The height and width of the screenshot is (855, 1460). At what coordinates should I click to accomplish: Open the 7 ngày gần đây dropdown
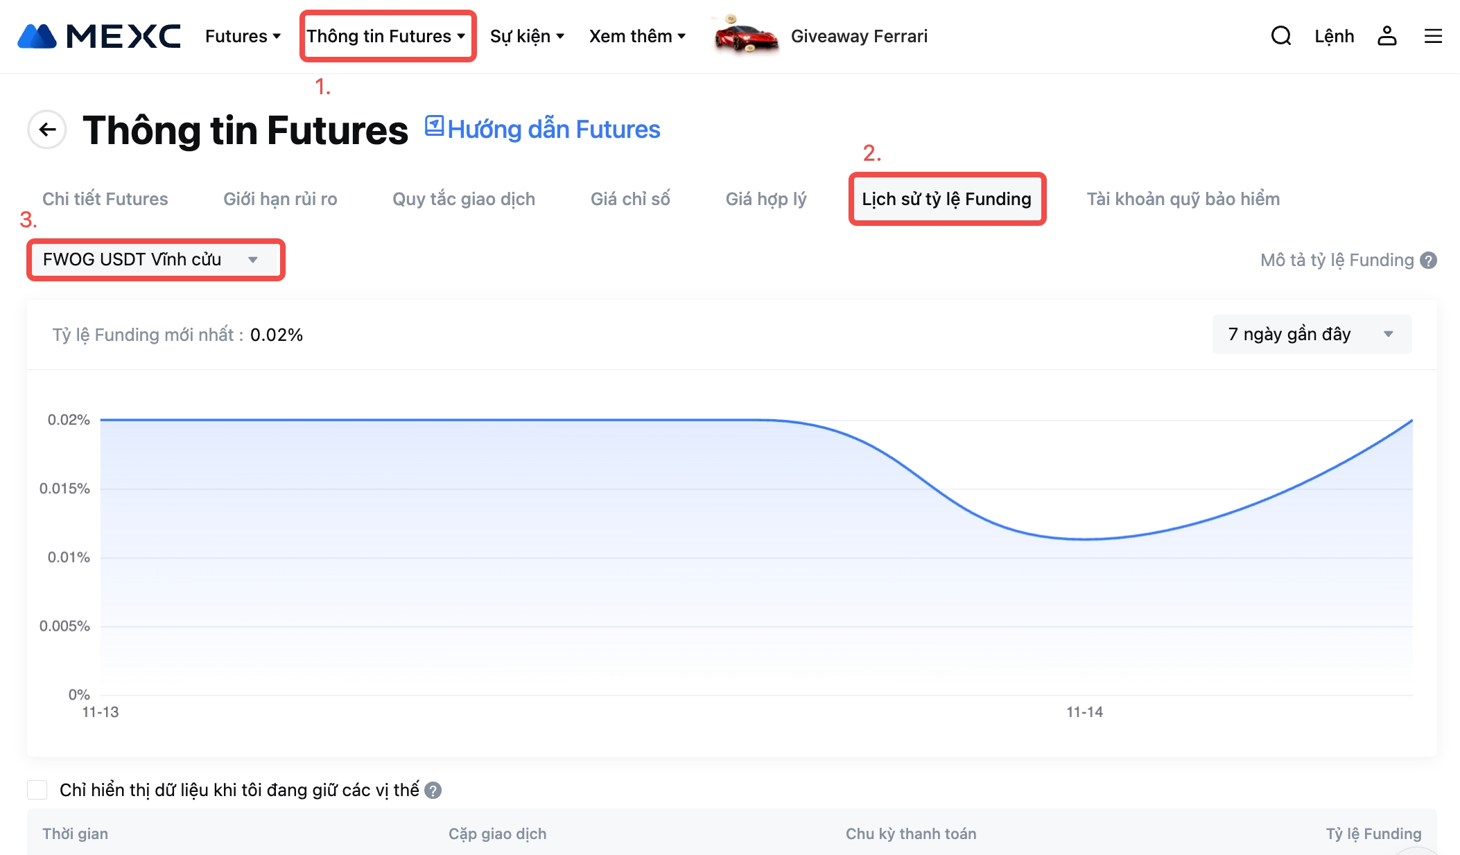(1311, 335)
